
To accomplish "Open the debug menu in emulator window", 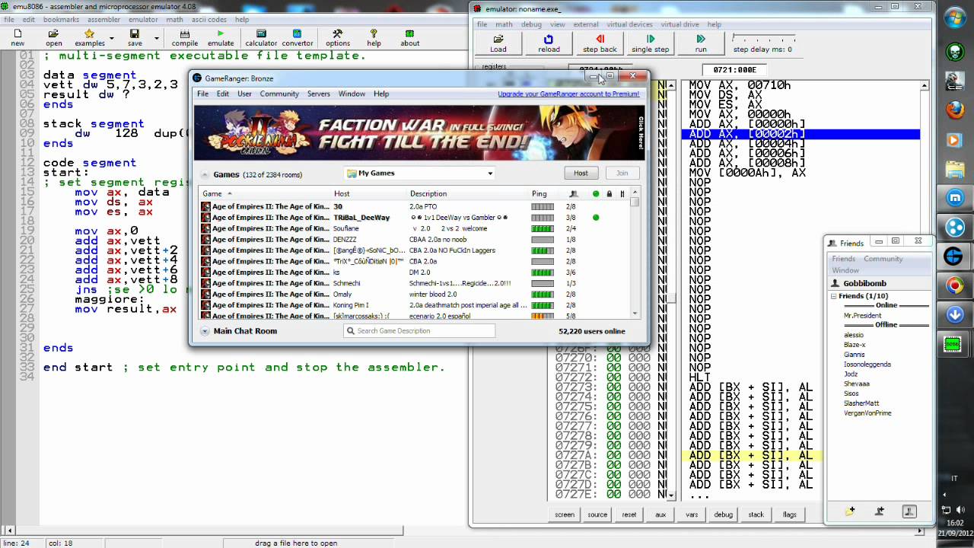I will pos(532,24).
